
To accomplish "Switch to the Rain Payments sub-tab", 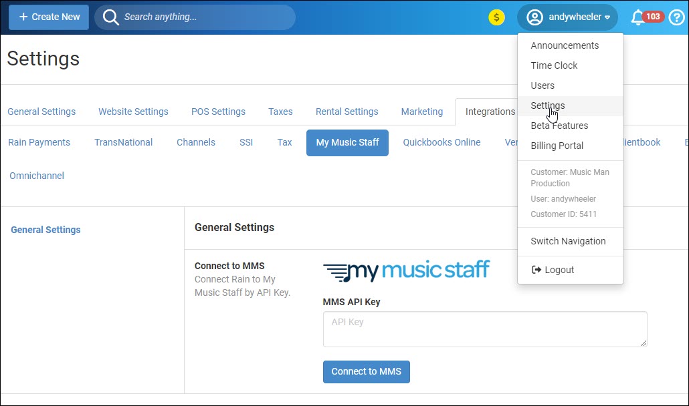I will tap(39, 142).
